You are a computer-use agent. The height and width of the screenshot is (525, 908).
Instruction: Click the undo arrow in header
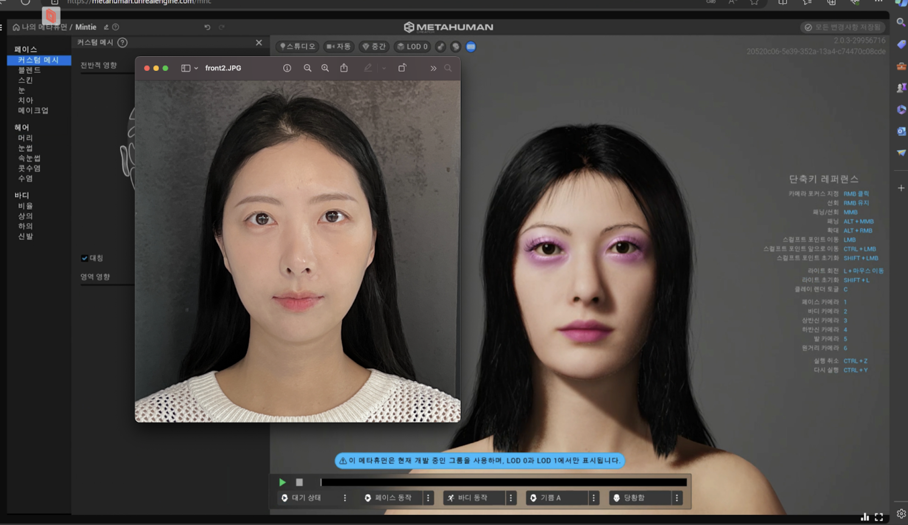click(x=207, y=27)
